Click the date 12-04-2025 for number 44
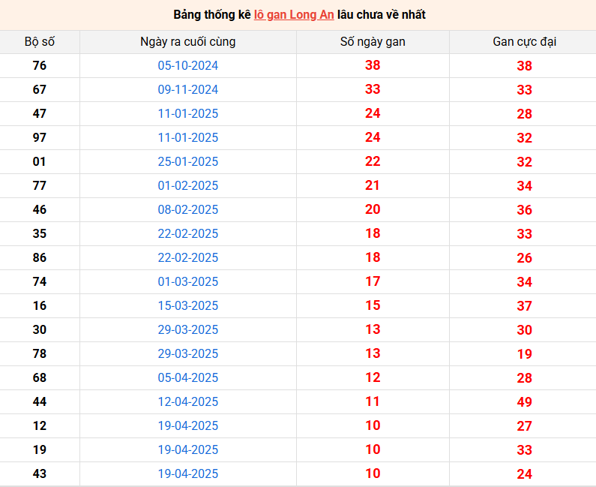This screenshot has height=487, width=596. click(187, 402)
